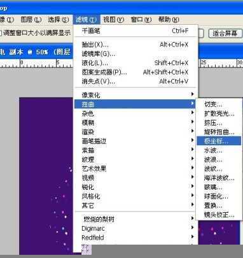Expand the 燃烧的梨树 plugin submenu

(135, 219)
